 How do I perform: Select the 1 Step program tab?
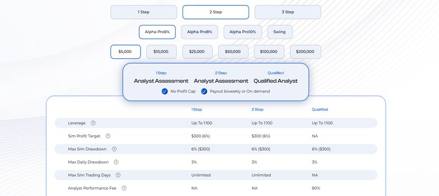(144, 12)
